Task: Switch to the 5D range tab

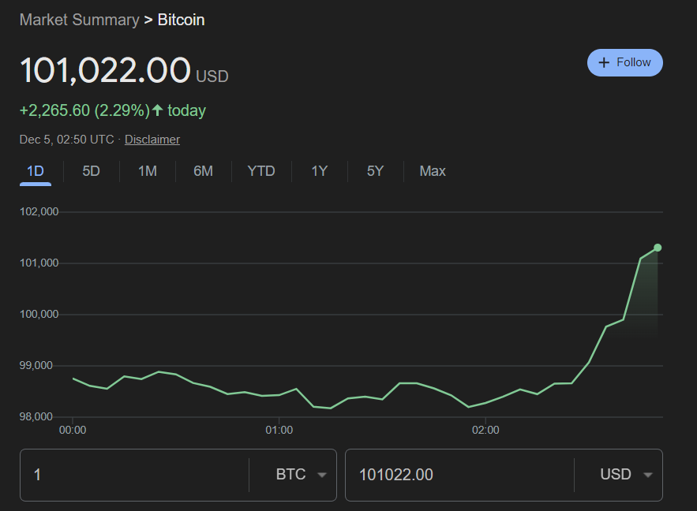Action: click(x=91, y=171)
